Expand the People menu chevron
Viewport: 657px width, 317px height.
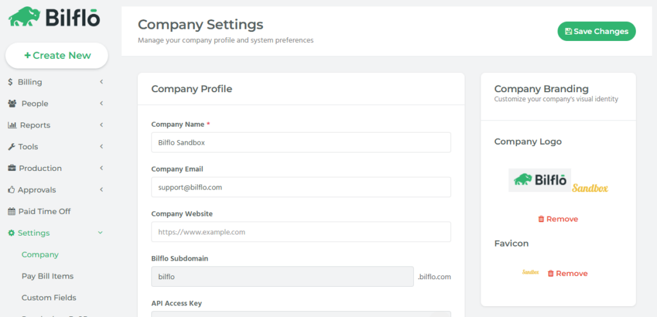pos(101,104)
